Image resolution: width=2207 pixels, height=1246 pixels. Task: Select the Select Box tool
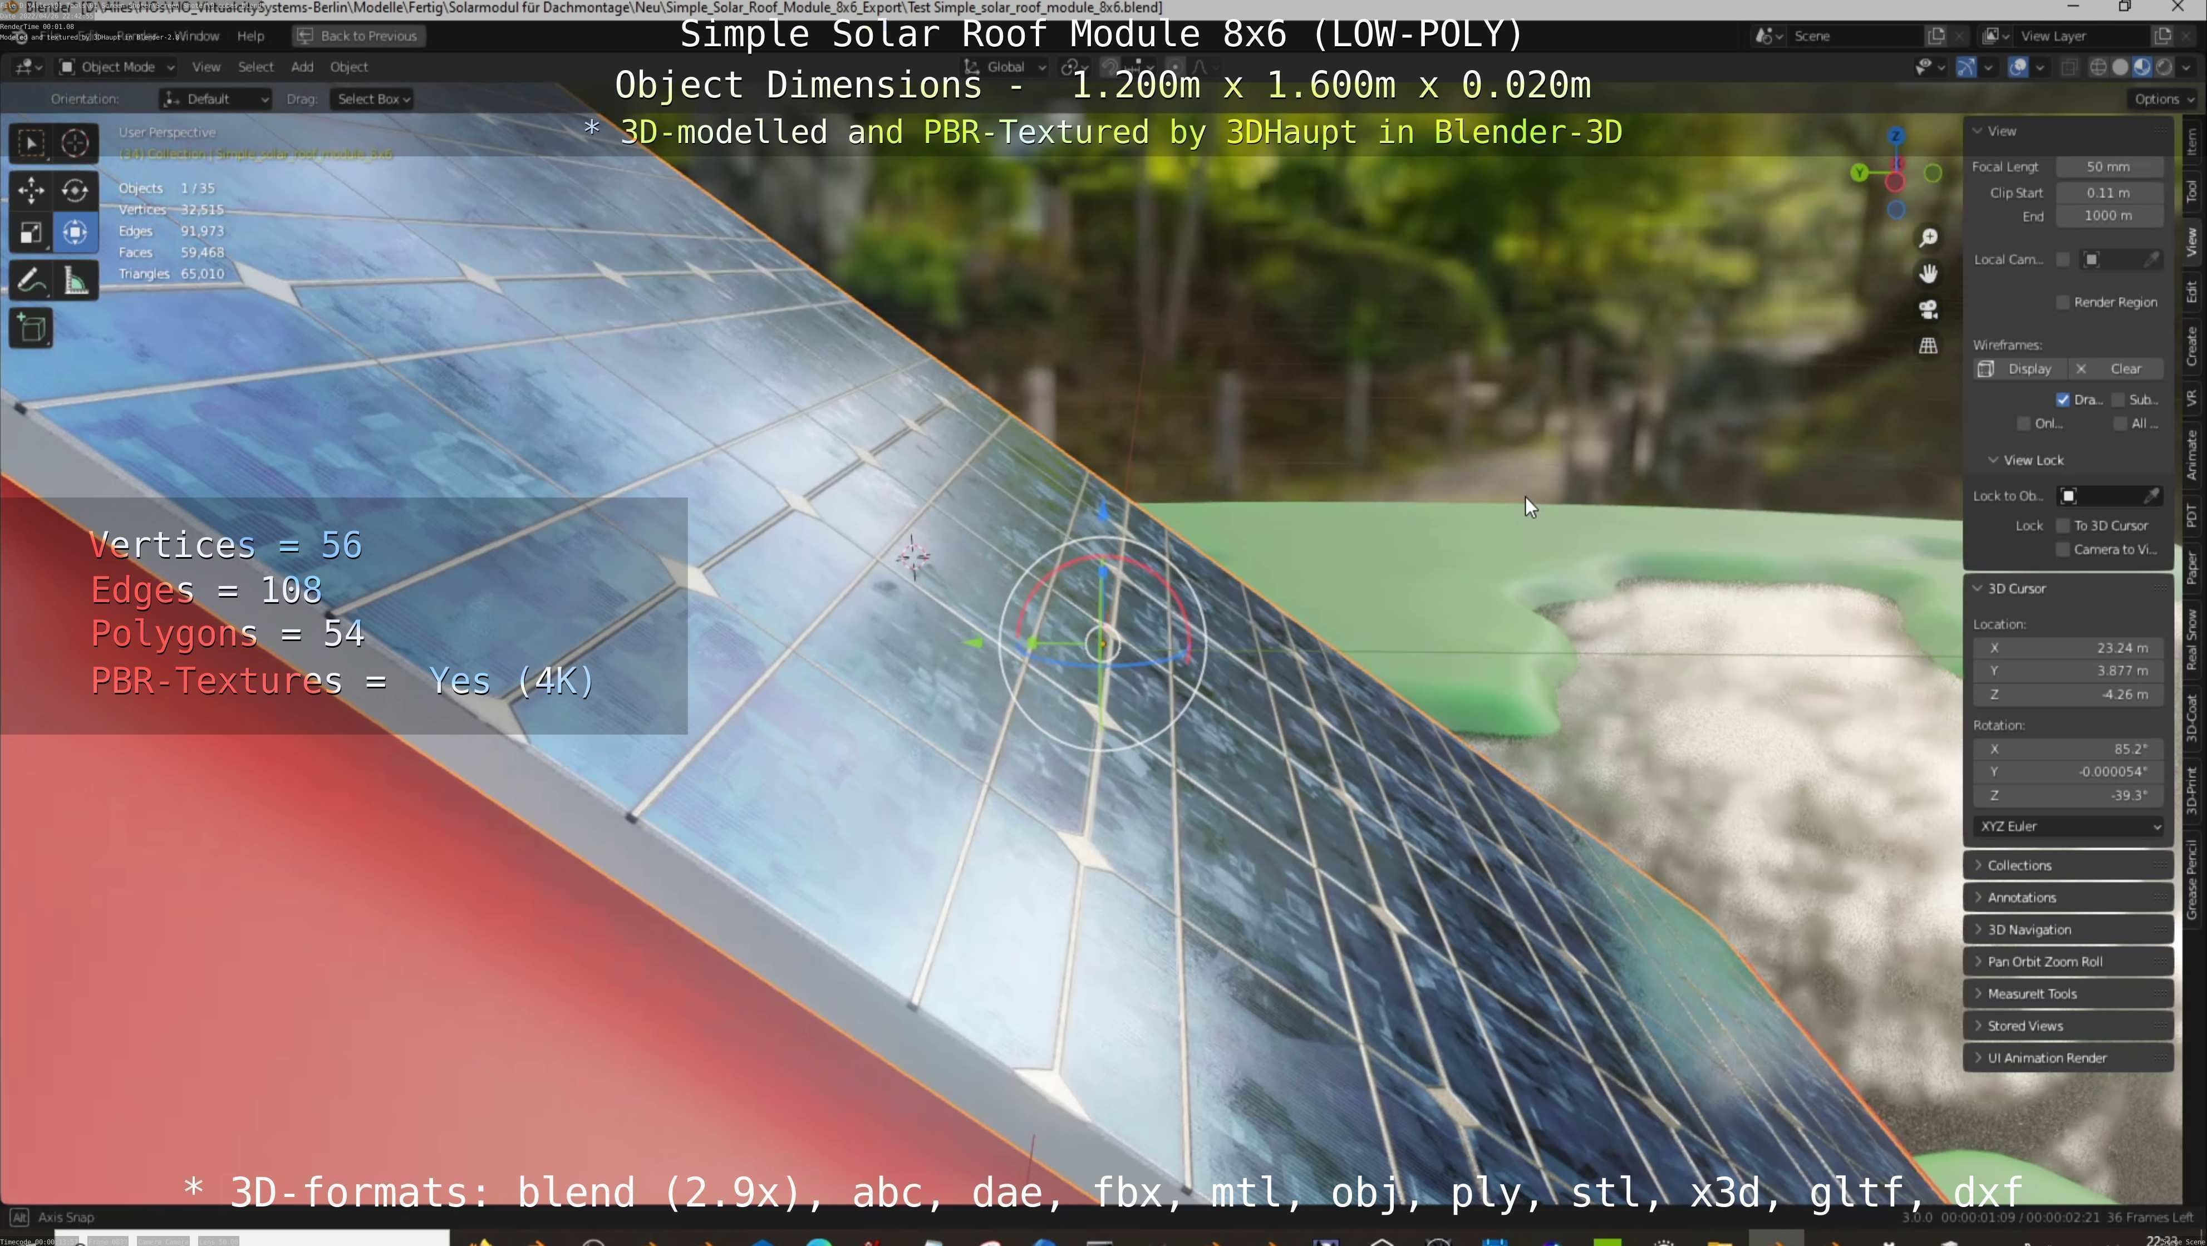tap(31, 143)
